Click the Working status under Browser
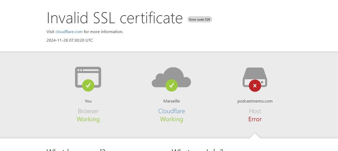 88,119
